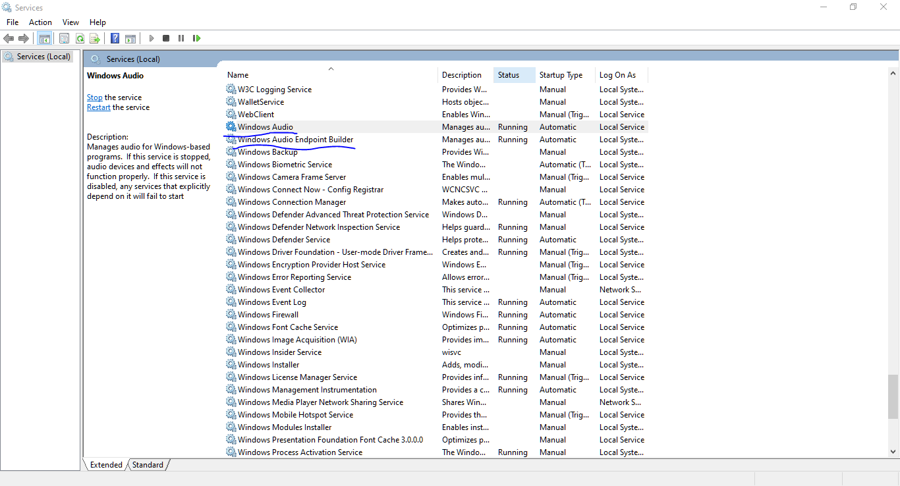Click the Start Service play icon
900x486 pixels.
click(151, 38)
